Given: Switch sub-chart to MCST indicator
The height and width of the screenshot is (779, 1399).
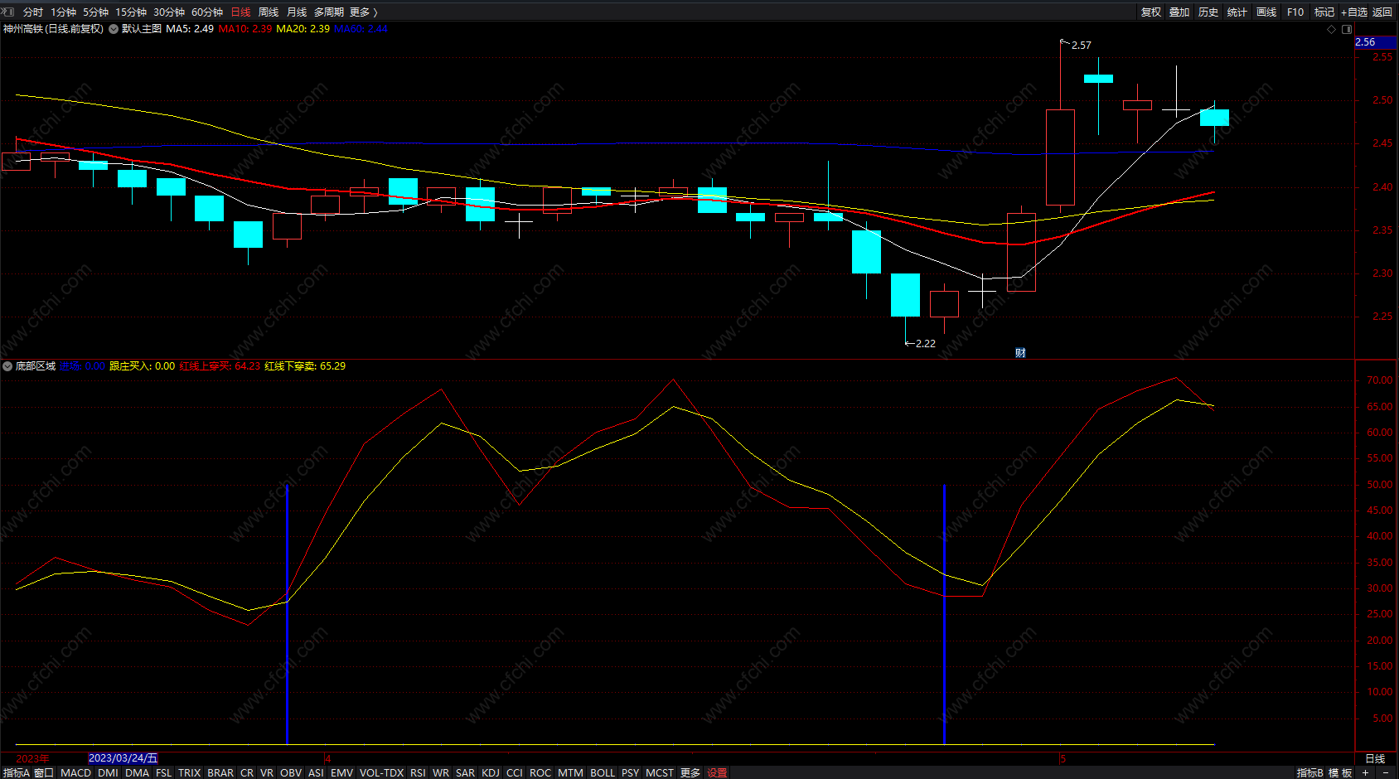Looking at the screenshot, I should [x=660, y=772].
